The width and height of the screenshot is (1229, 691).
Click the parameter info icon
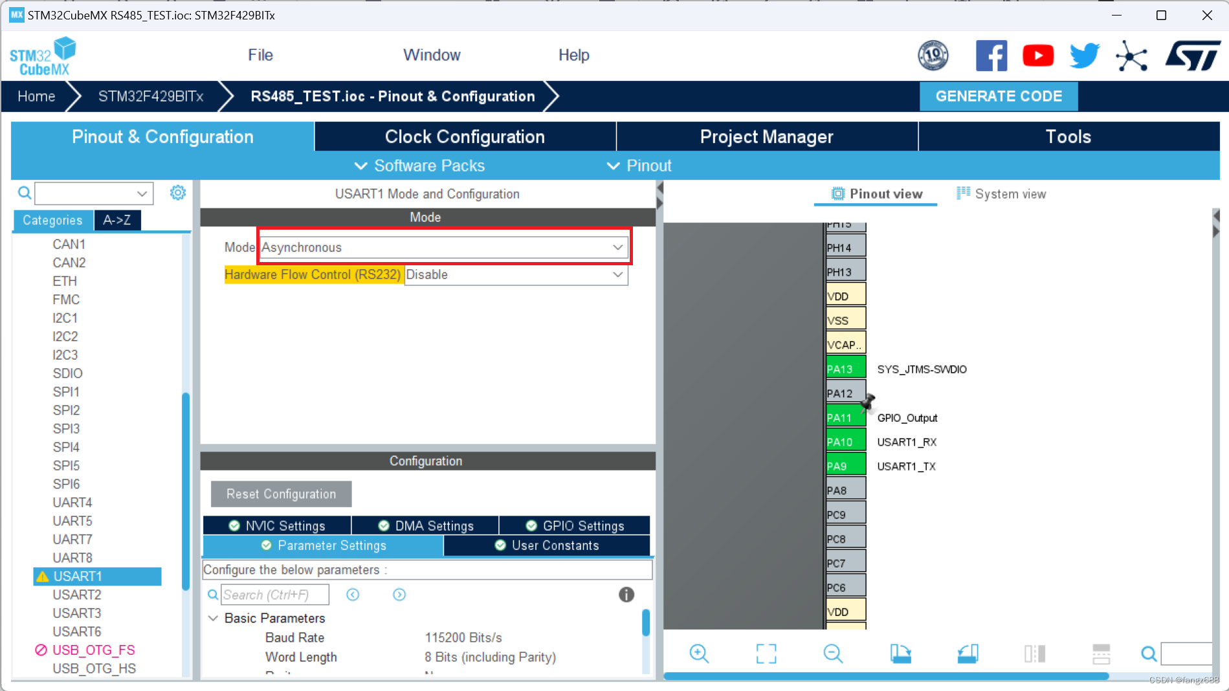[626, 595]
